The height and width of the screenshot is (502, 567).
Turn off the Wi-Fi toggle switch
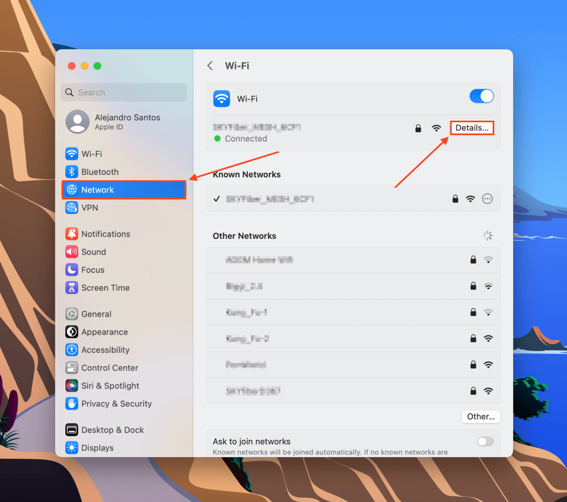(x=481, y=96)
